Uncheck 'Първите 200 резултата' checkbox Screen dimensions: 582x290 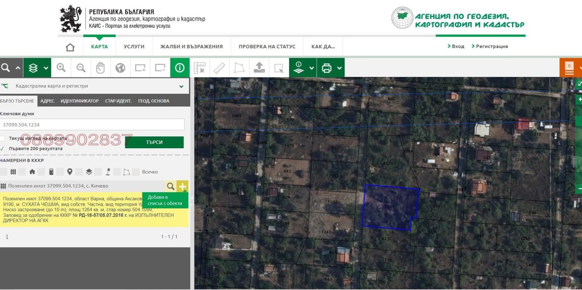pyautogui.click(x=3, y=149)
